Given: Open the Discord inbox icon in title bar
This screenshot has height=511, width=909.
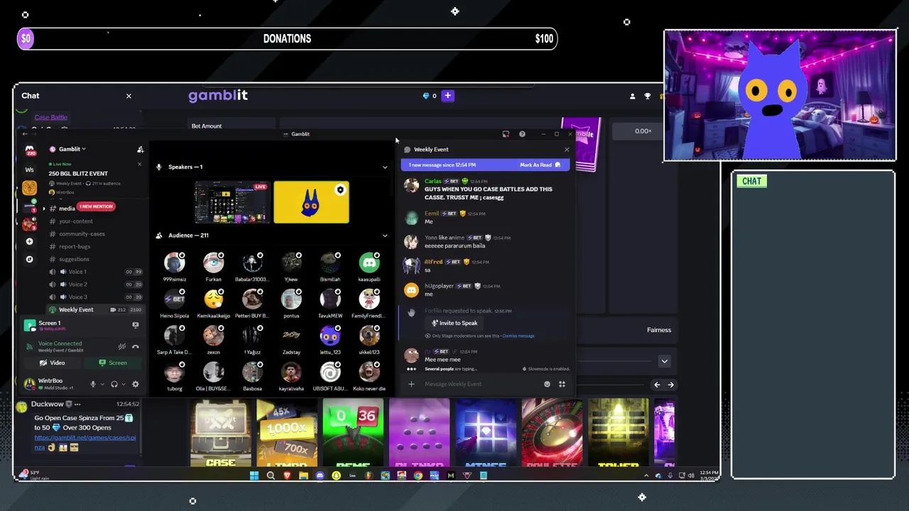Looking at the screenshot, I should 506,134.
